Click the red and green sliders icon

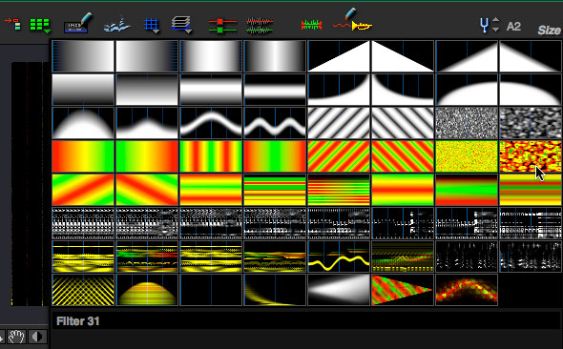click(222, 26)
